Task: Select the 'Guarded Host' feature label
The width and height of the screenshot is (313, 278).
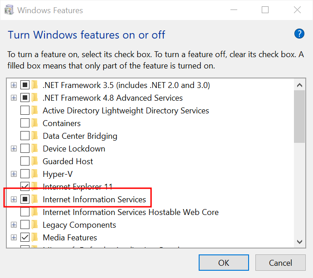Action: click(68, 161)
